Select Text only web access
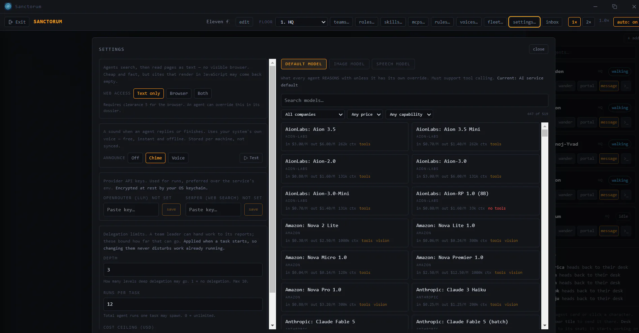This screenshot has width=639, height=333. 149,94
